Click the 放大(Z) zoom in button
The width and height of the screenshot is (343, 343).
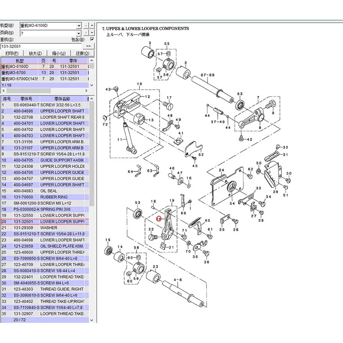coord(35,53)
